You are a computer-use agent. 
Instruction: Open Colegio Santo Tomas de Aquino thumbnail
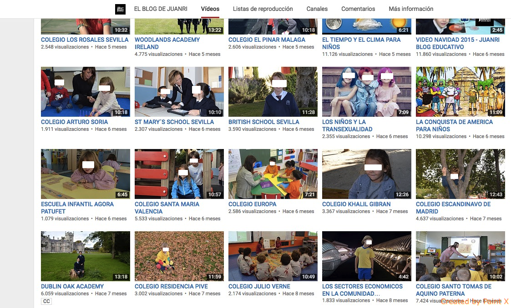point(460,256)
